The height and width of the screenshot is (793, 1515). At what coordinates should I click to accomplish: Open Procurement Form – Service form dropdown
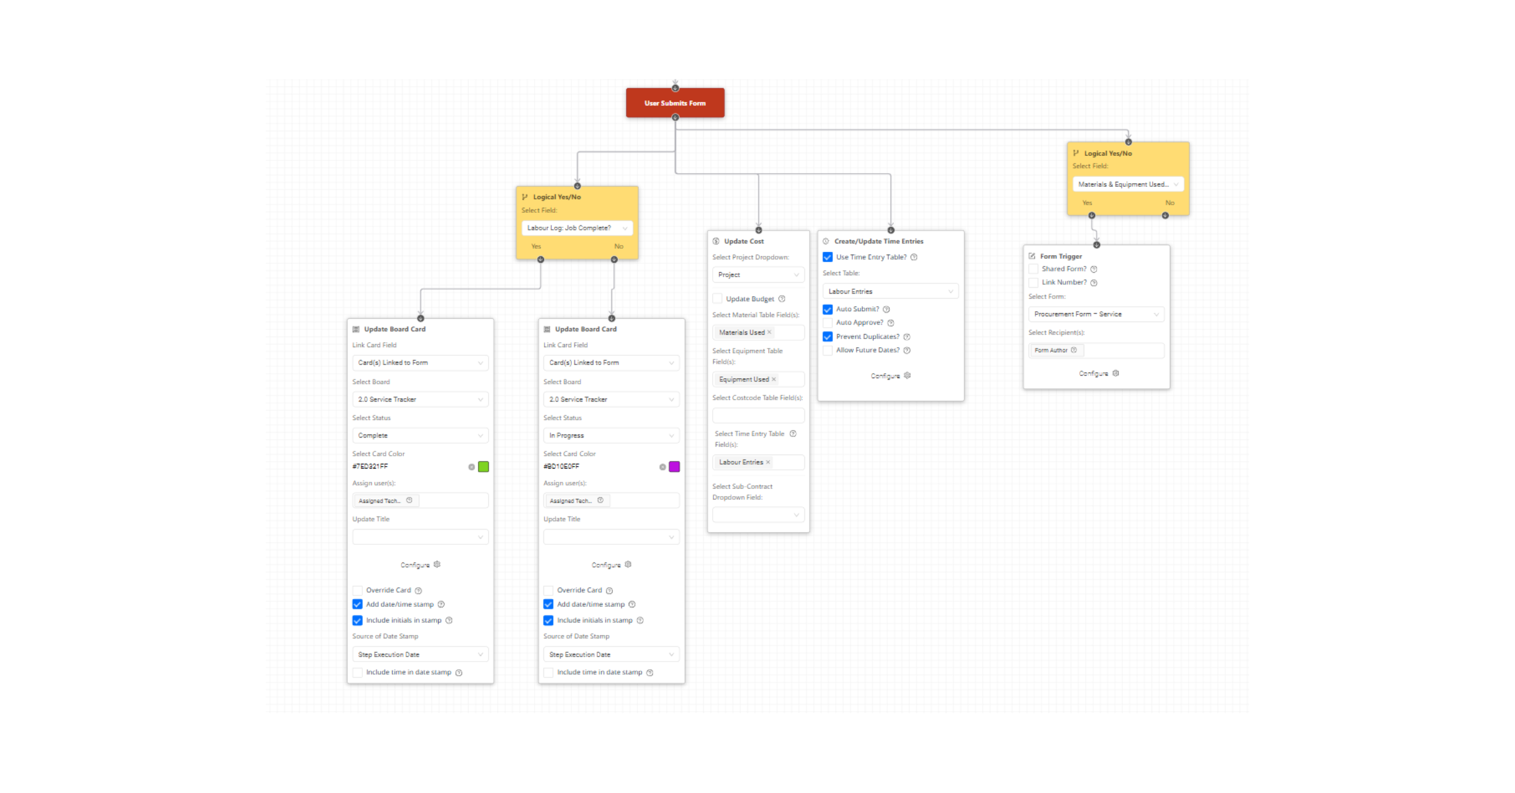pos(1096,314)
